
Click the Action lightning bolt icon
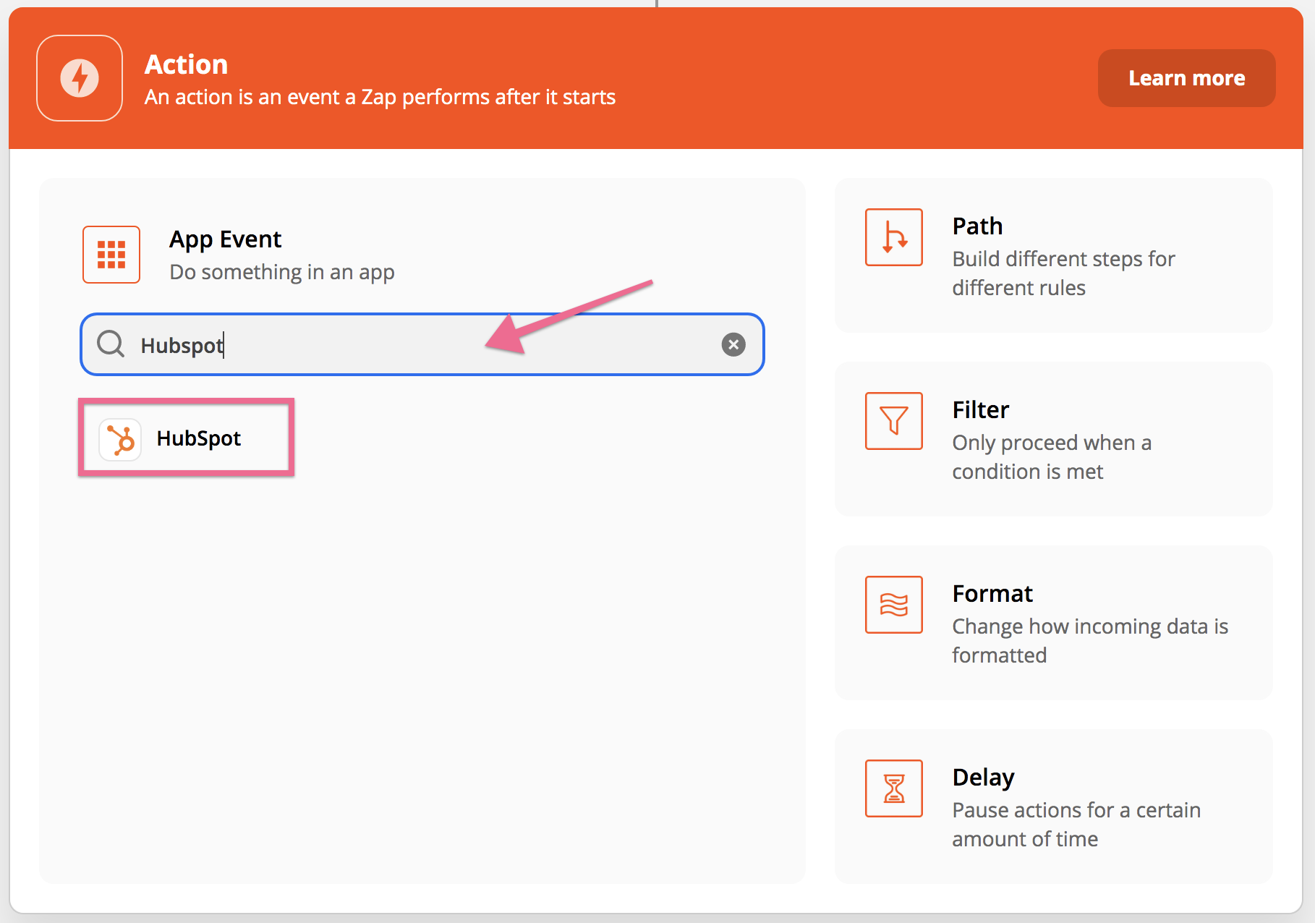pyautogui.click(x=80, y=78)
